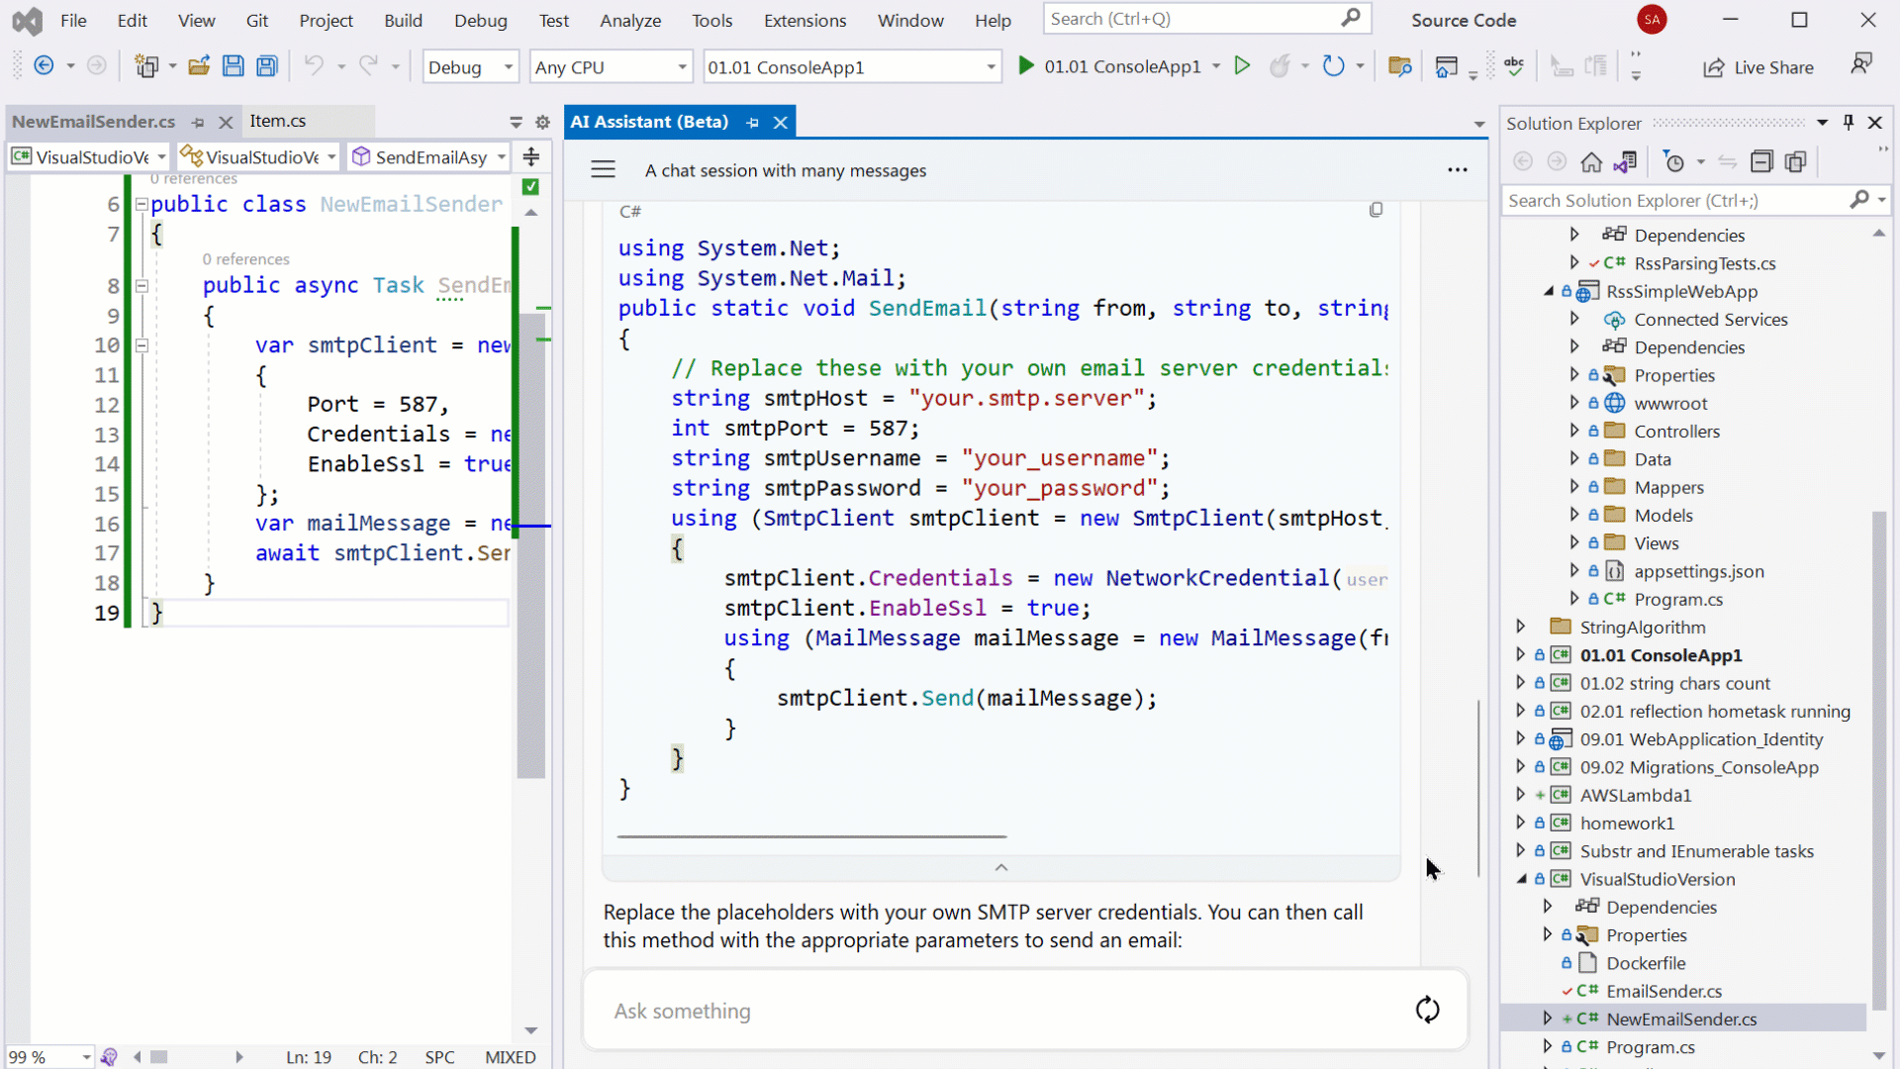Screen dimensions: 1900x1069
Task: Open the Any CPU platform dropdown
Action: [610, 66]
